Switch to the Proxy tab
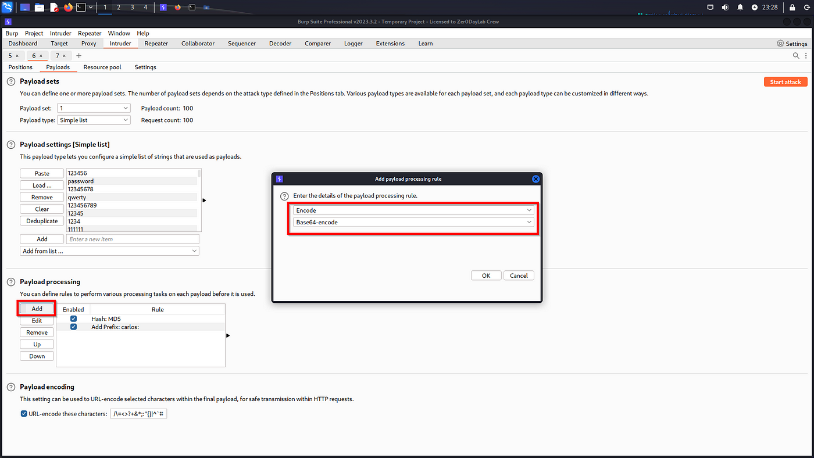 pyautogui.click(x=89, y=44)
